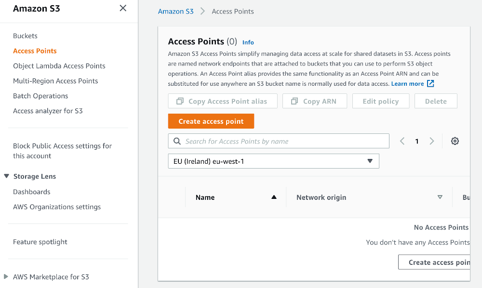This screenshot has width=482, height=288.
Task: Expand AWS Marketplace for S3 section
Action: coord(6,276)
